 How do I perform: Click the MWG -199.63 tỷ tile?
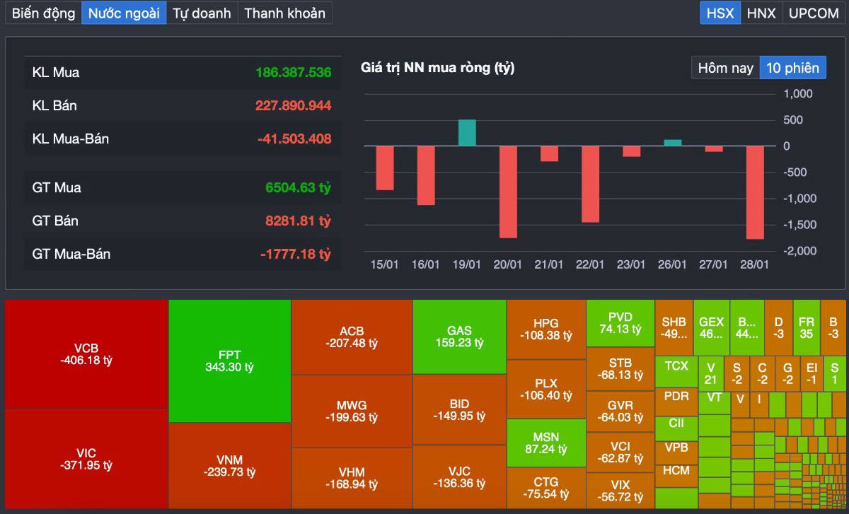pyautogui.click(x=352, y=411)
